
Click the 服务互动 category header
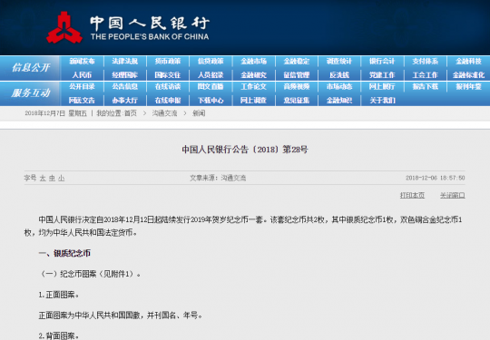30,93
